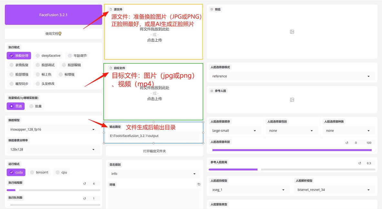Open the 人脸选择器性别 none dropdown

click(292, 131)
